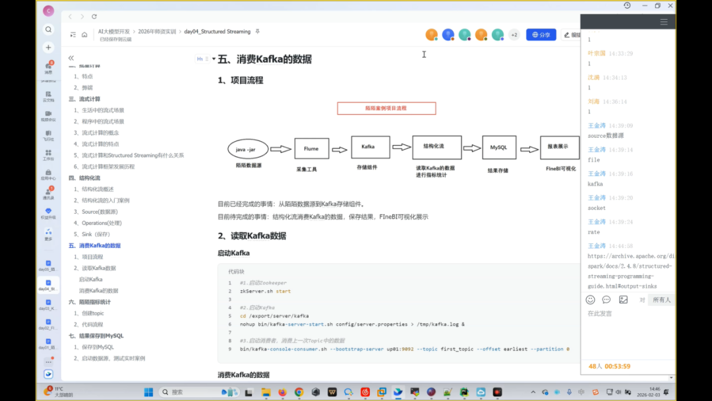The height and width of the screenshot is (401, 712).
Task: Expand the +2 collaborators avatar list
Action: coord(514,35)
